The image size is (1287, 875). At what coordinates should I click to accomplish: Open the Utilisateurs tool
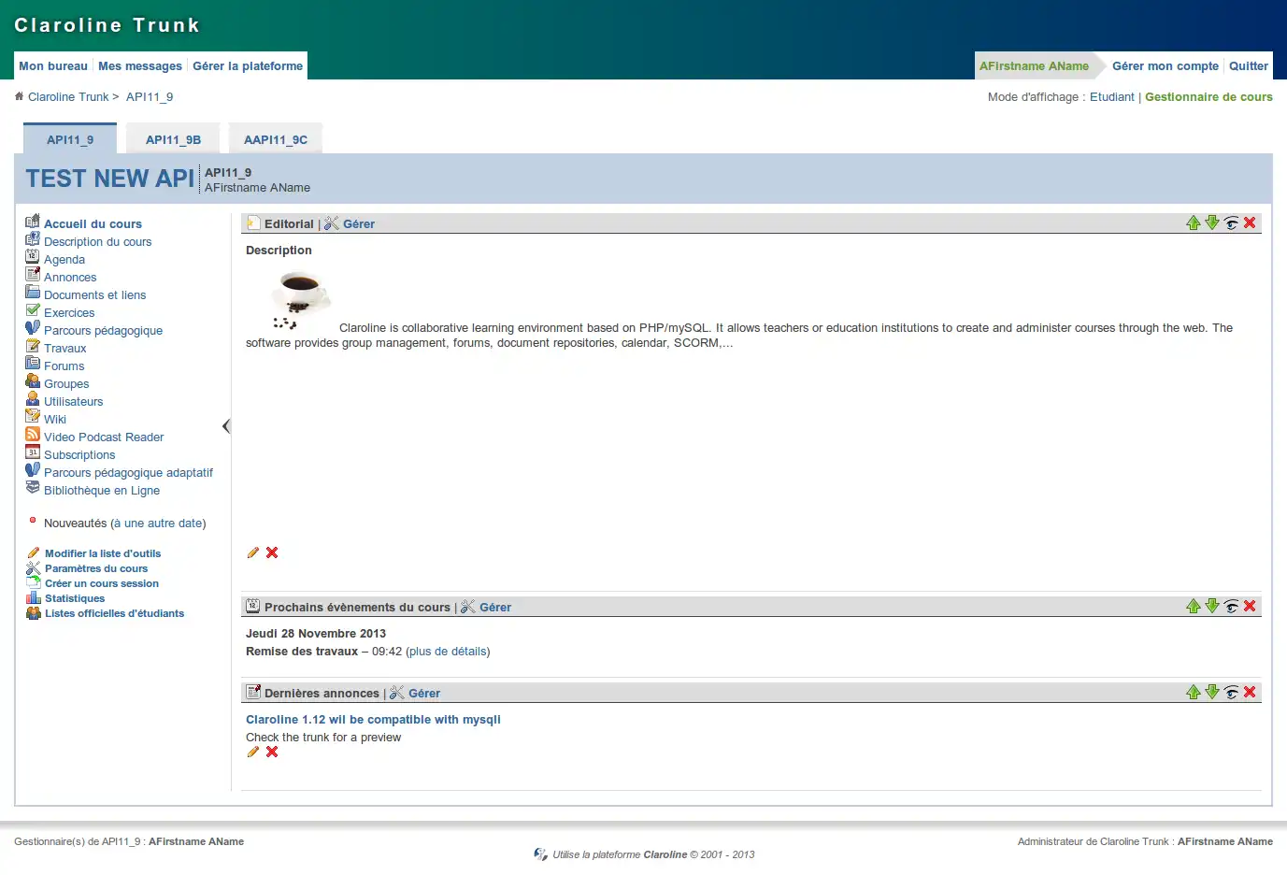(x=74, y=401)
